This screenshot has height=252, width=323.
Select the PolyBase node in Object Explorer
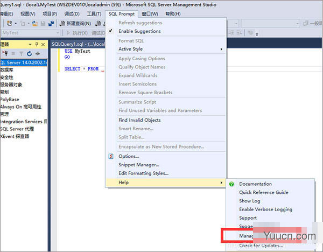coord(11,99)
